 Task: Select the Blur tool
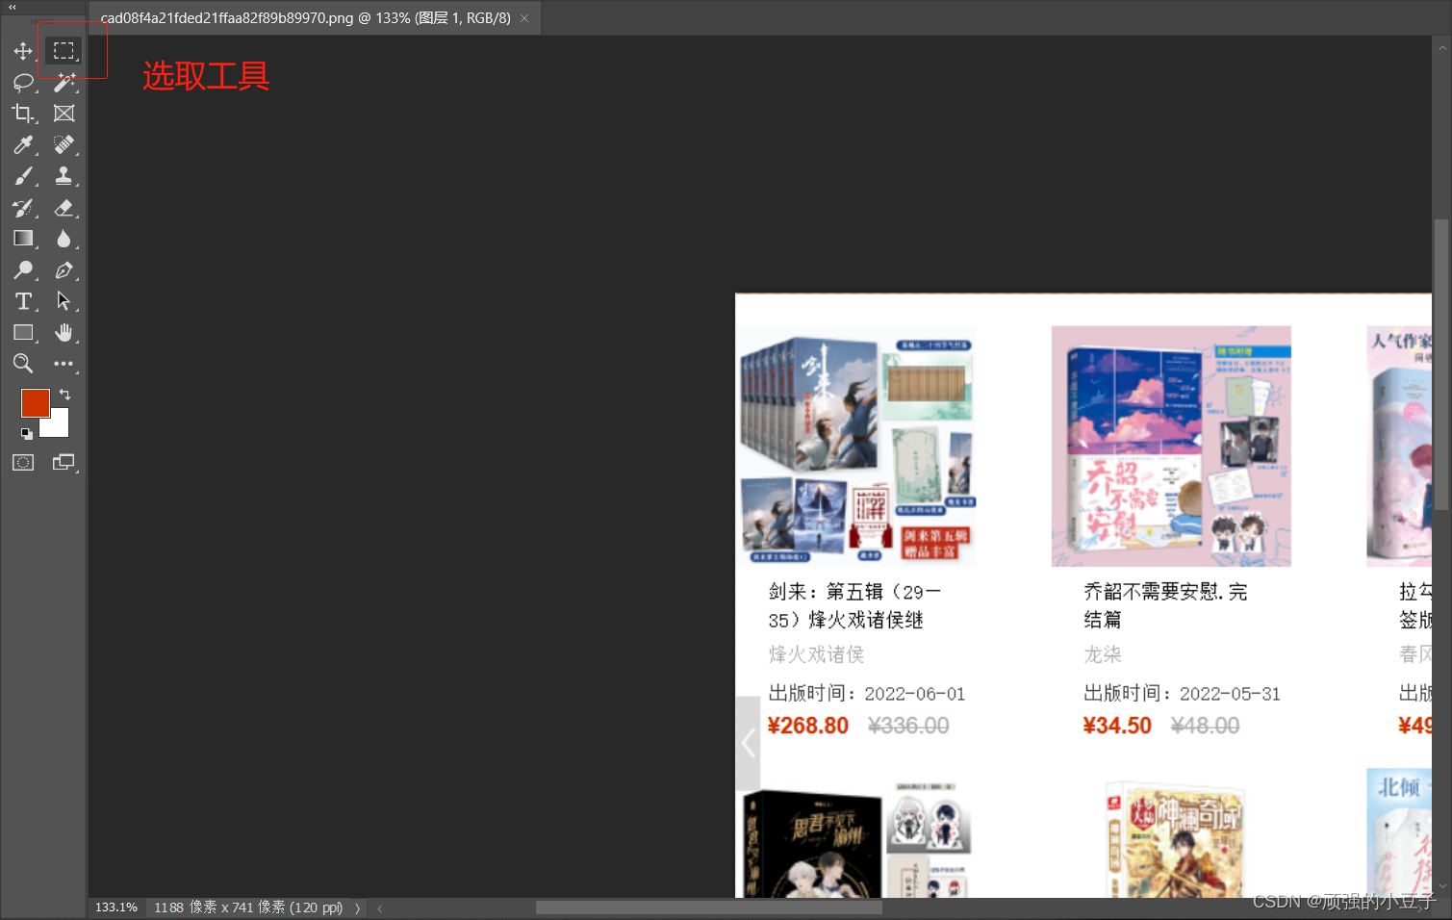[x=64, y=239]
